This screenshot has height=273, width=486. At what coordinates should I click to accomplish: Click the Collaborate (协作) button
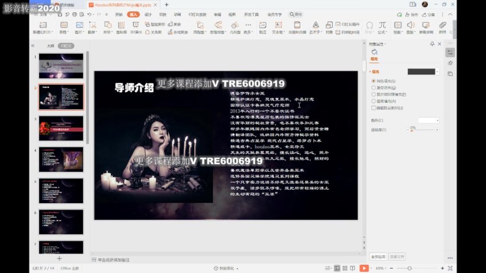point(412,14)
